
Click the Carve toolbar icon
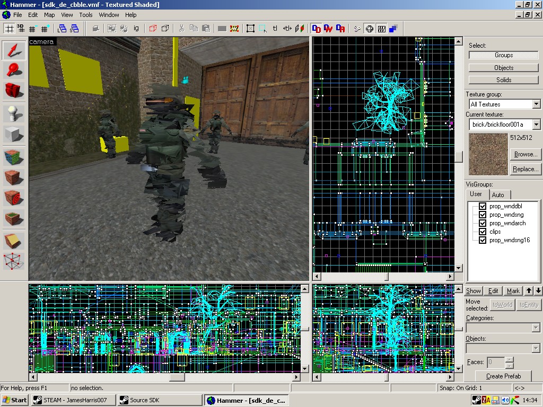click(96, 29)
